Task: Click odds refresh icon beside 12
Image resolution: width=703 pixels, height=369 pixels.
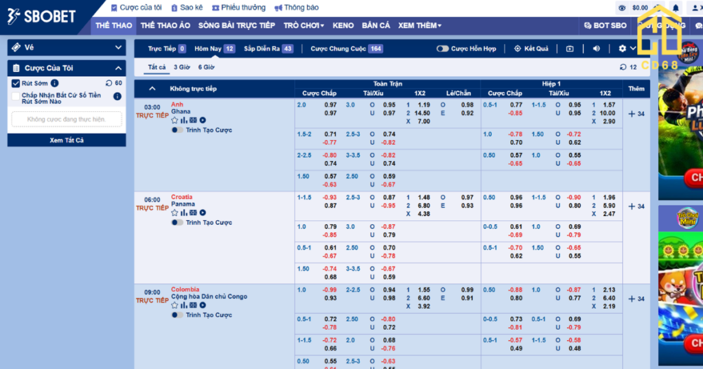Action: coord(623,67)
